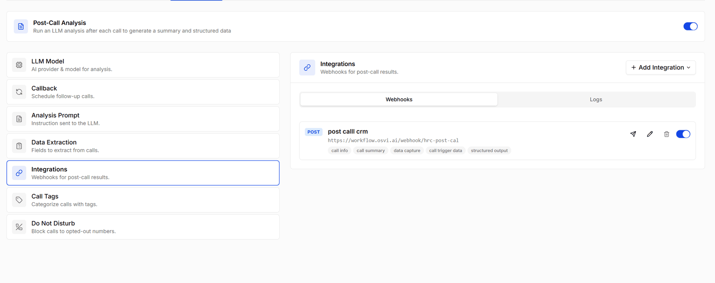Toggle Post-Call Analysis off
Viewport: 715px width, 283px height.
[690, 26]
